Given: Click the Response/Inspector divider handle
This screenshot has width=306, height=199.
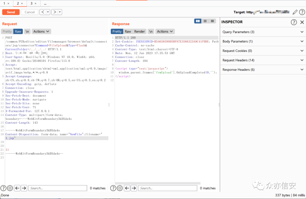Looking at the screenshot, I should (219, 105).
